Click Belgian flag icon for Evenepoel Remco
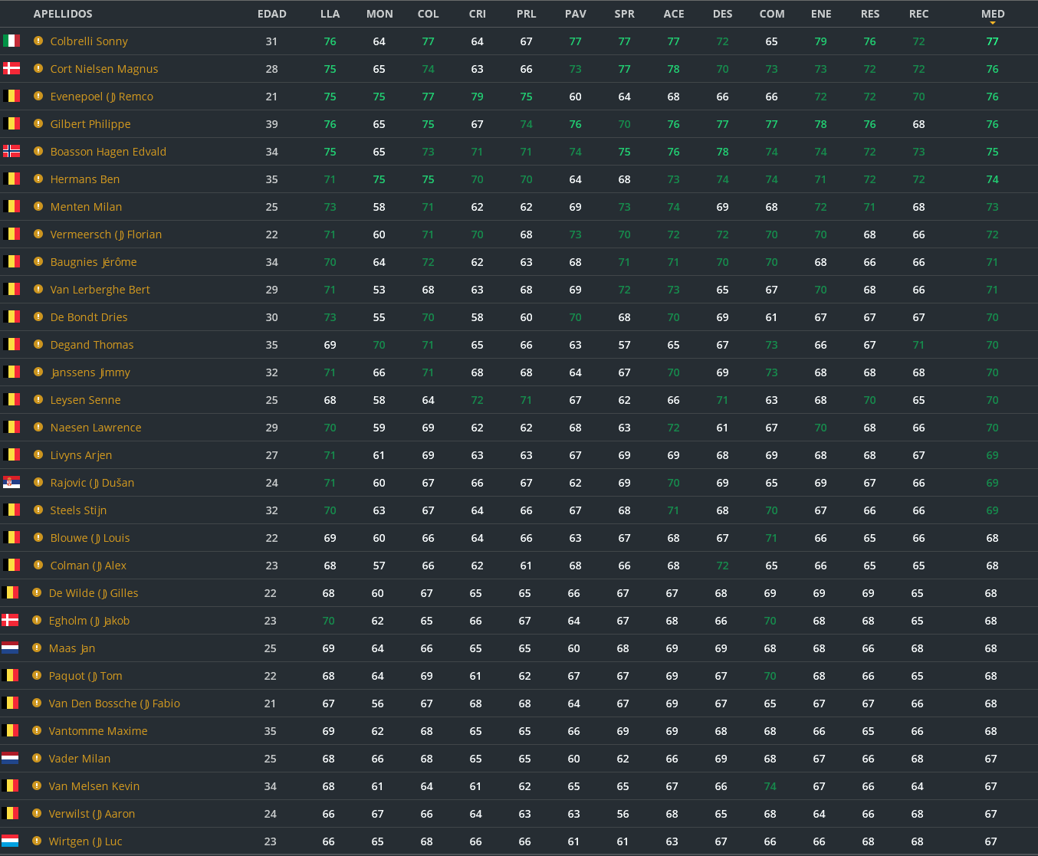 [x=11, y=96]
